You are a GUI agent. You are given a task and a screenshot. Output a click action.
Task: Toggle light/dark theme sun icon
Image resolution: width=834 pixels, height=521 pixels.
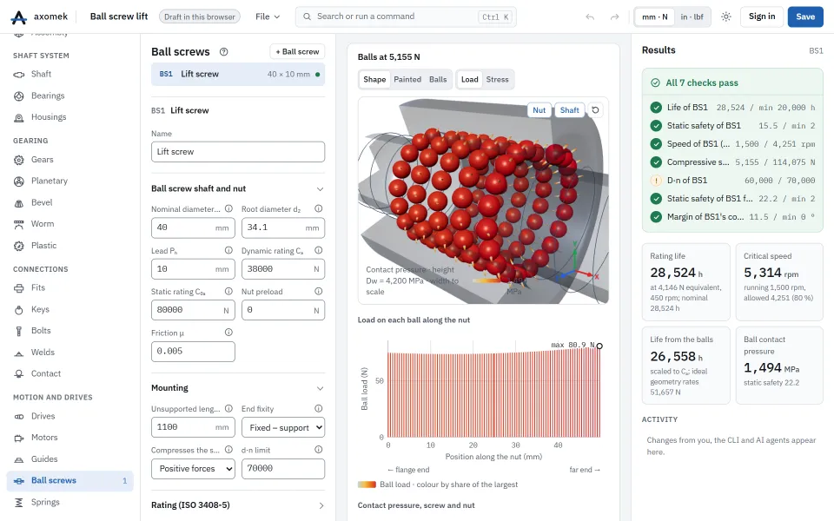click(x=726, y=17)
